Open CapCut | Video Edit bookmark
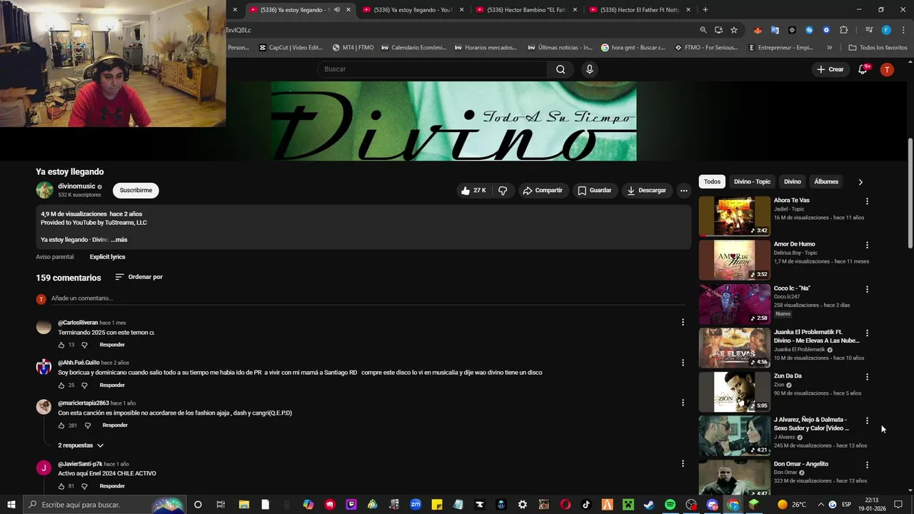The image size is (914, 514). click(x=291, y=48)
